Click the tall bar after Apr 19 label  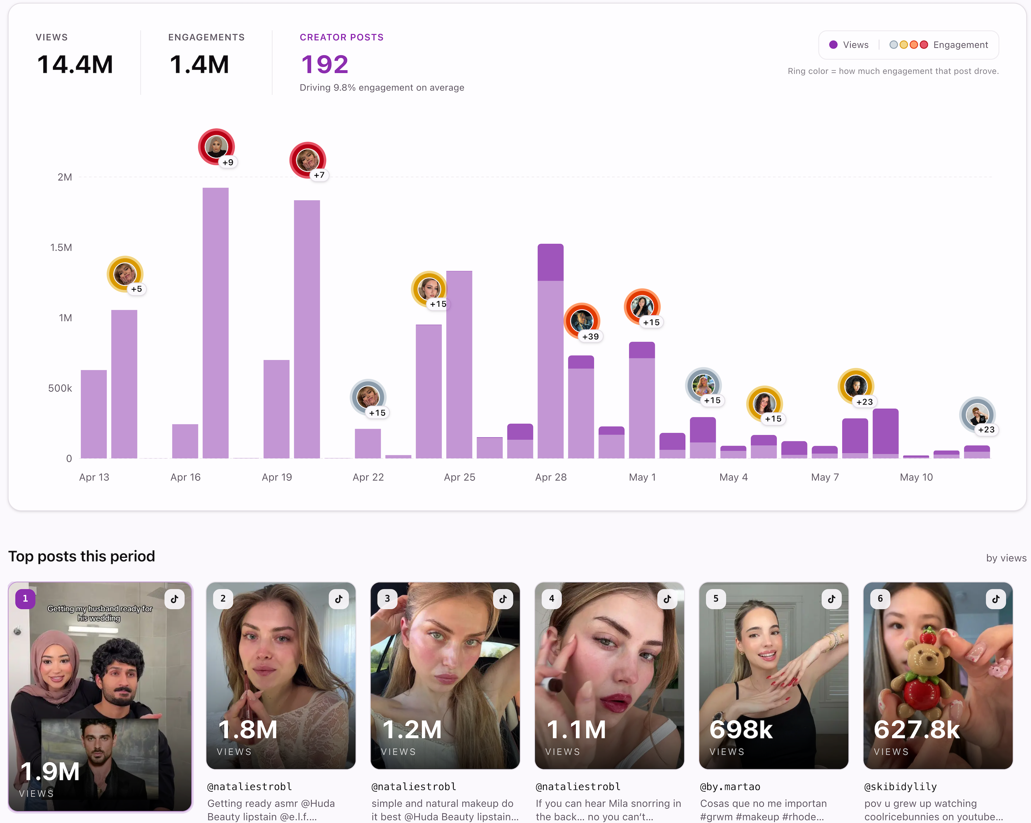click(x=307, y=329)
